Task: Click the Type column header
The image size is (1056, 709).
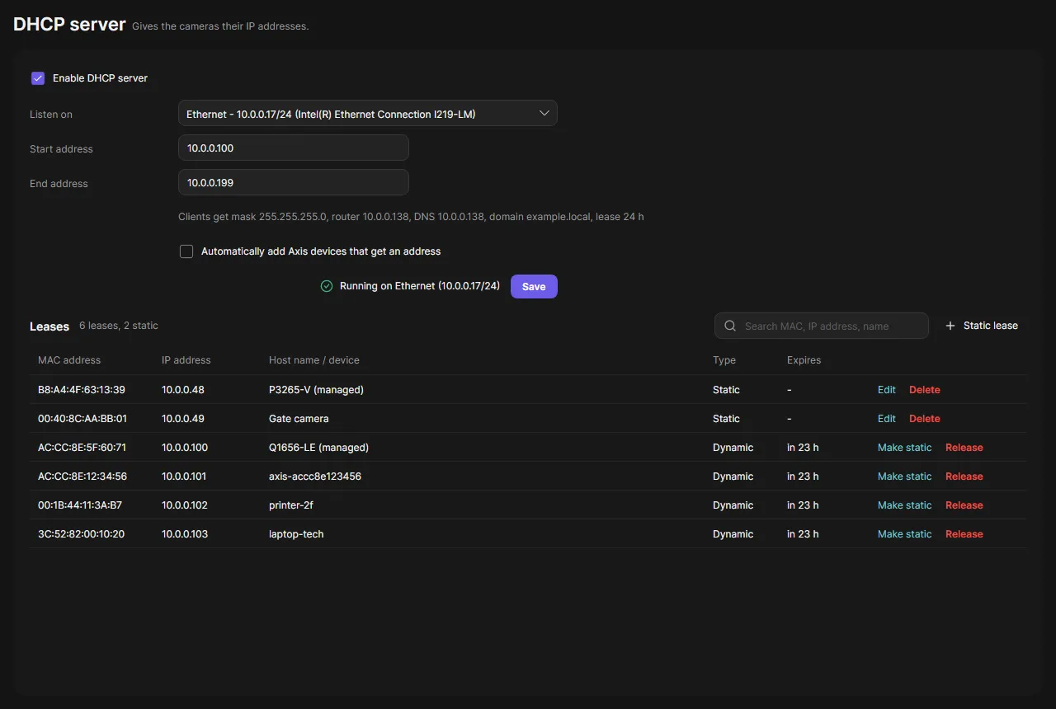Action: coord(724,360)
